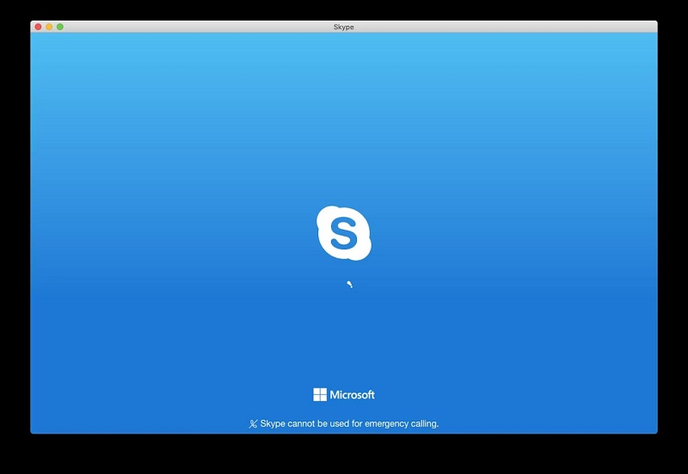Maximize the Skype window with green button
The height and width of the screenshot is (474, 688).
pos(60,27)
